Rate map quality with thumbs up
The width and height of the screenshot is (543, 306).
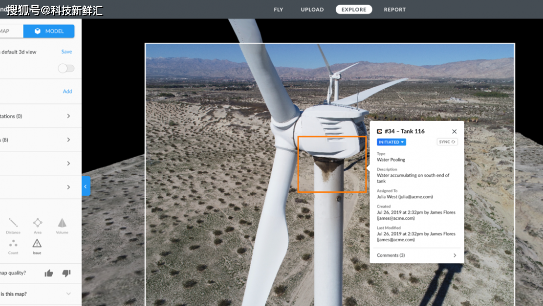tap(49, 273)
